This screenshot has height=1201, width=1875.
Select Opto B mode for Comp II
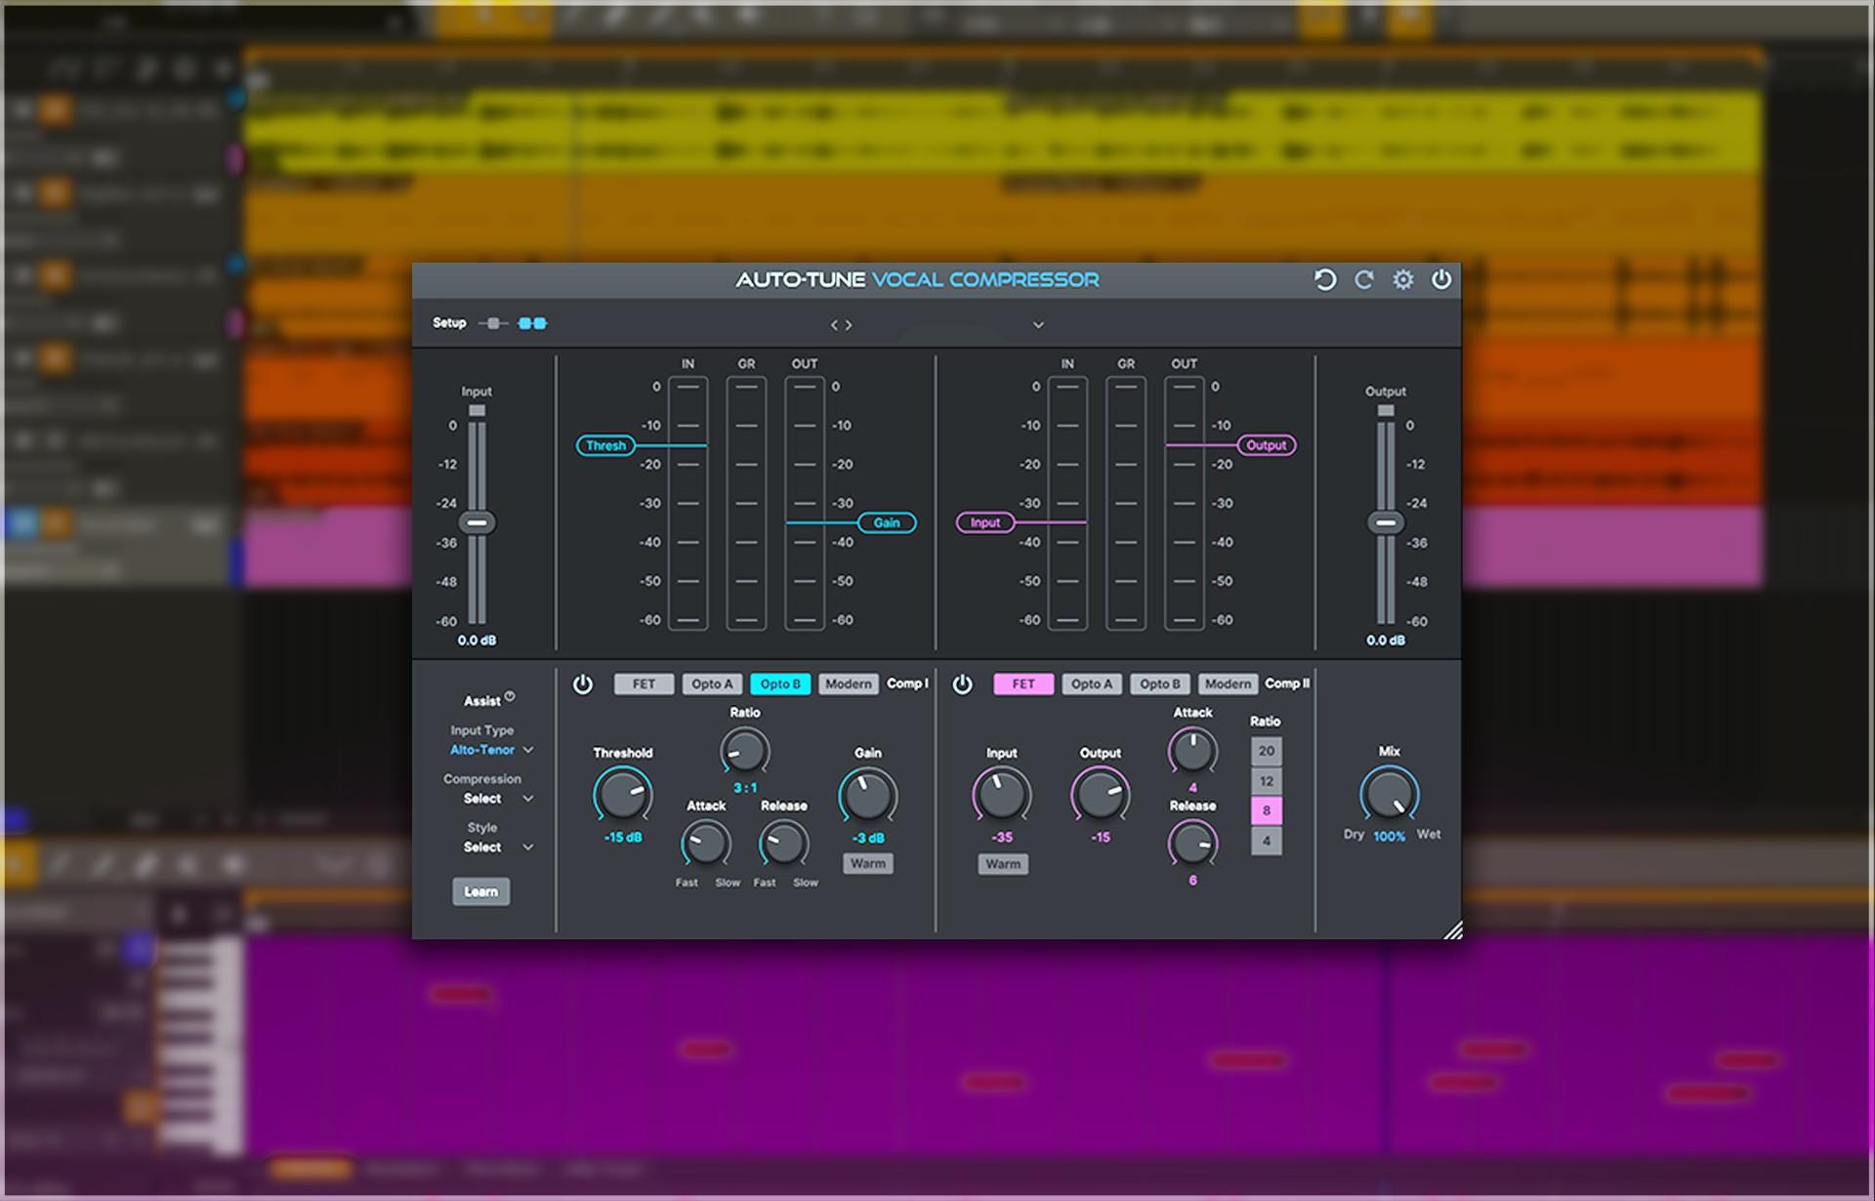[x=1160, y=684]
